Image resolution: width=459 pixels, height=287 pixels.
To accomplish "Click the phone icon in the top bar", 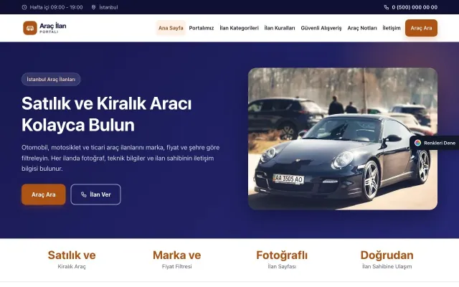I will pos(387,7).
